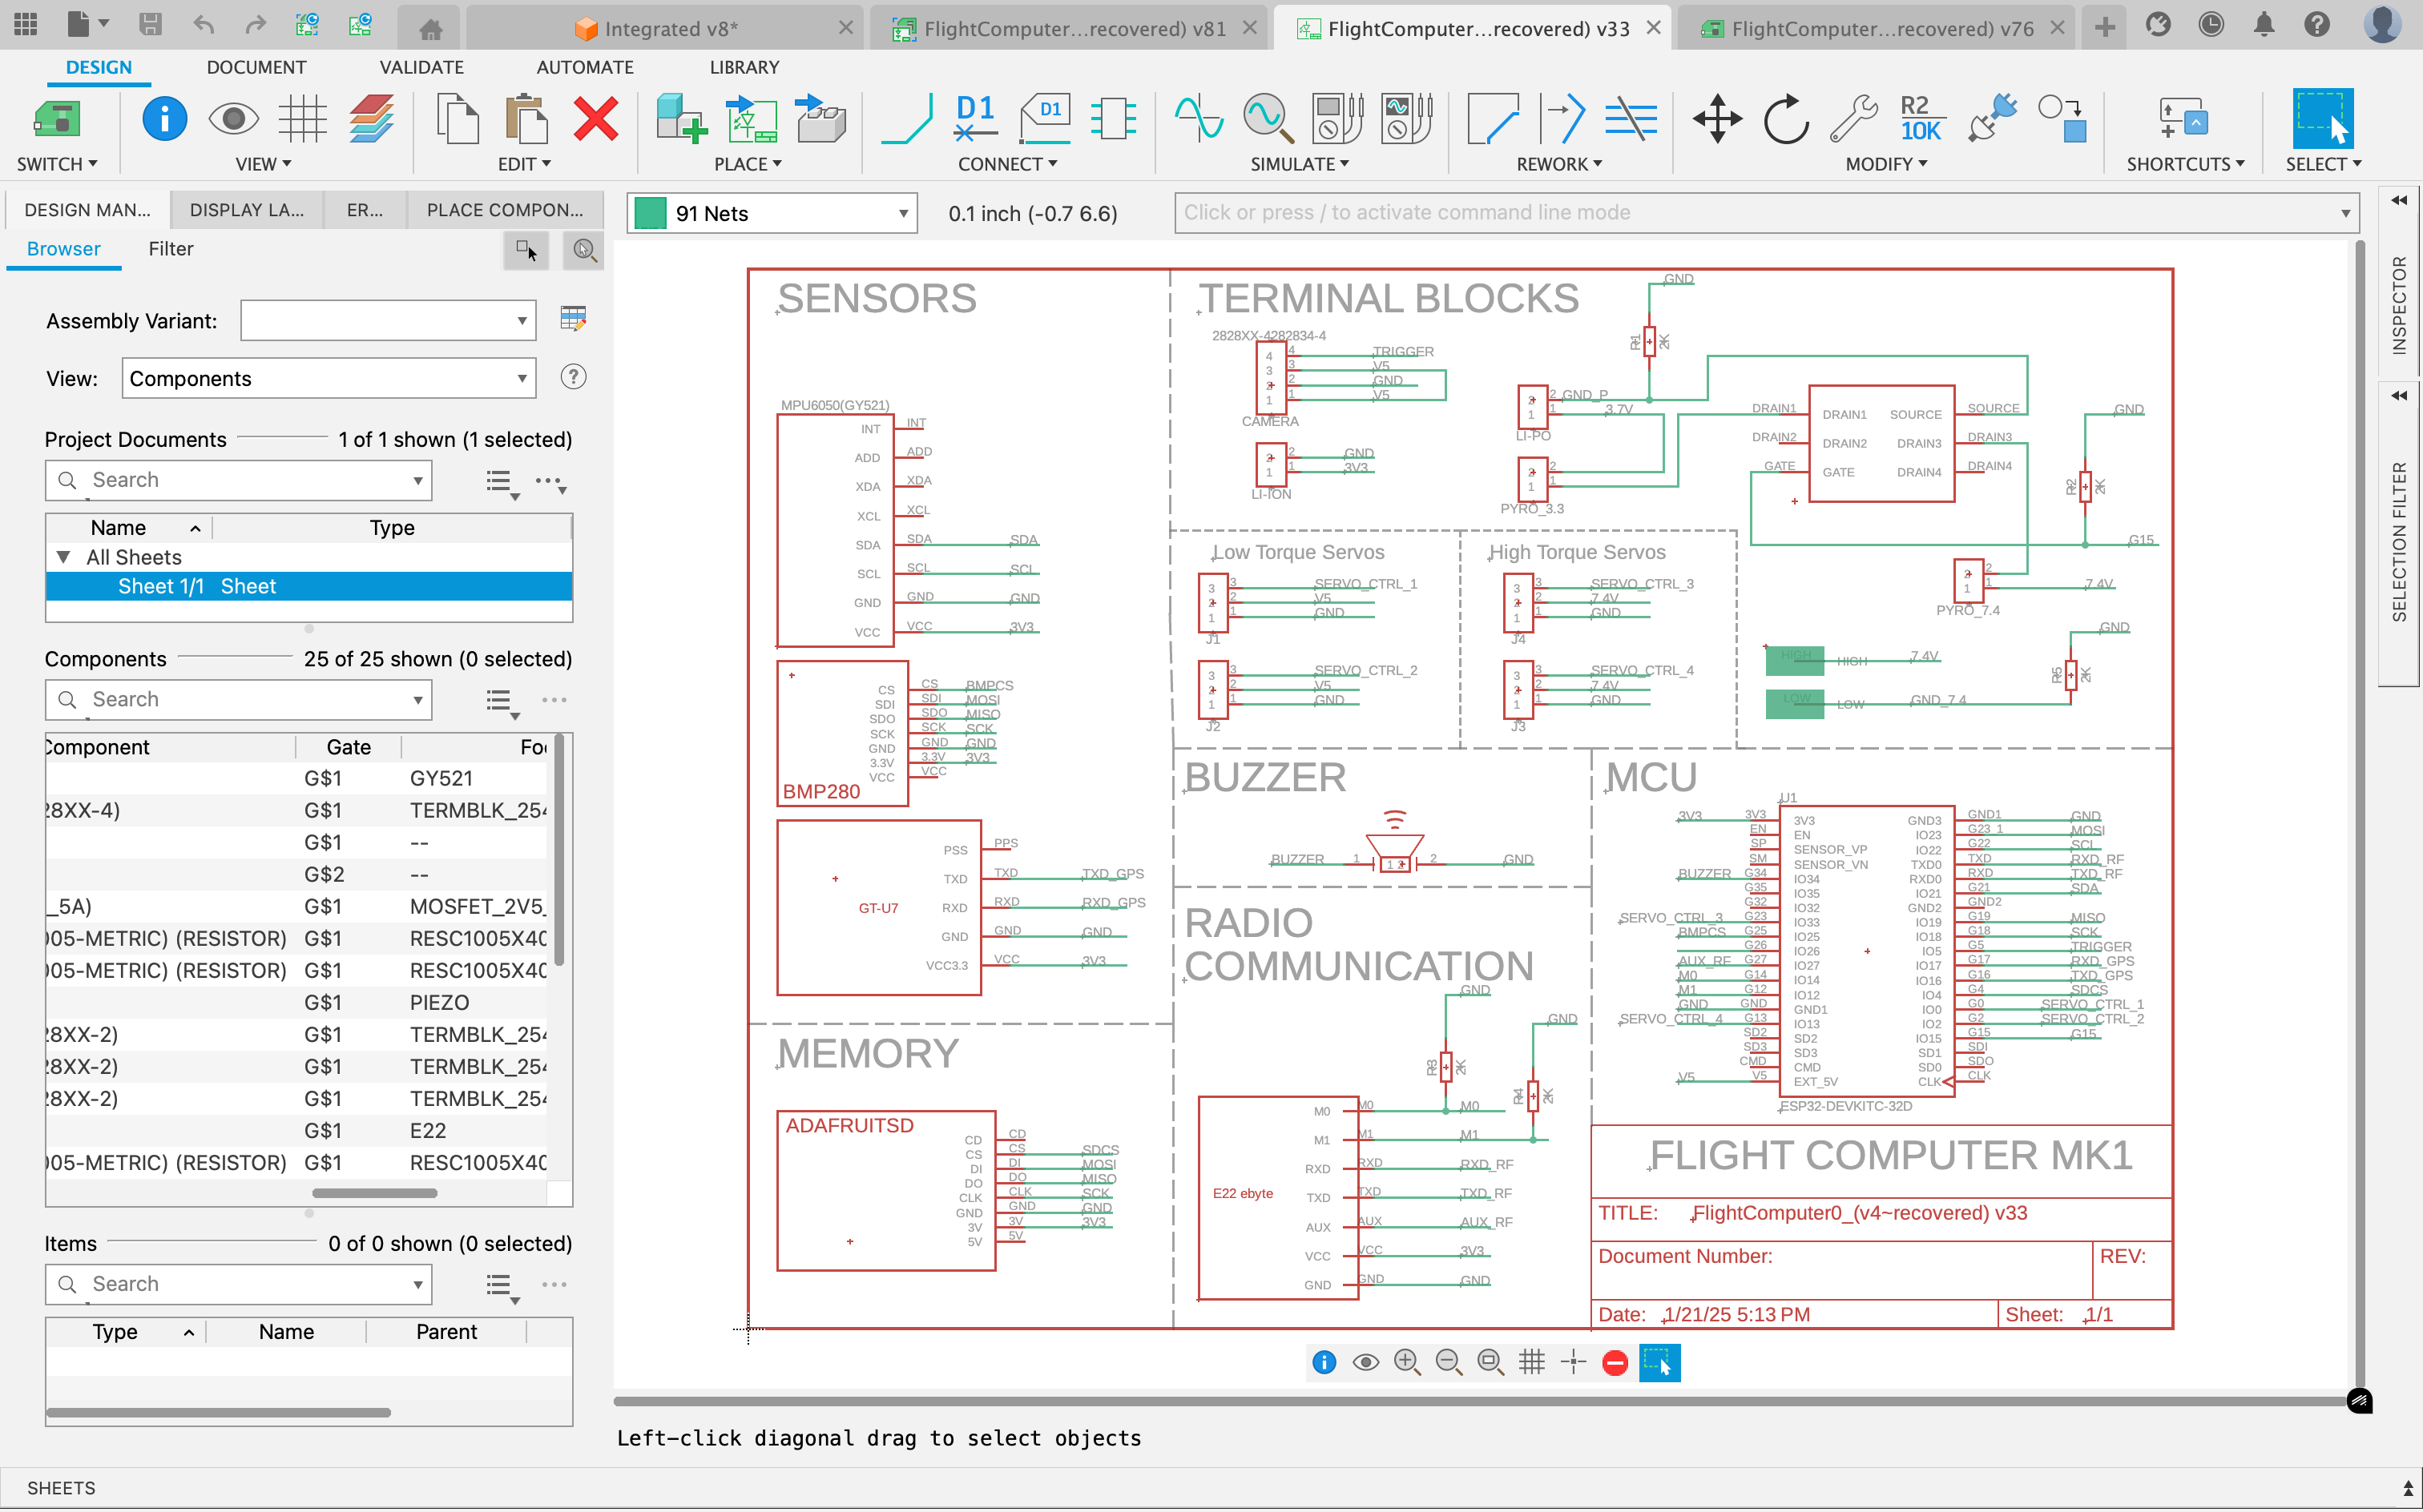Switch to the AUTOMATE ribbon tab
Screen dimensions: 2423x1512
585,67
